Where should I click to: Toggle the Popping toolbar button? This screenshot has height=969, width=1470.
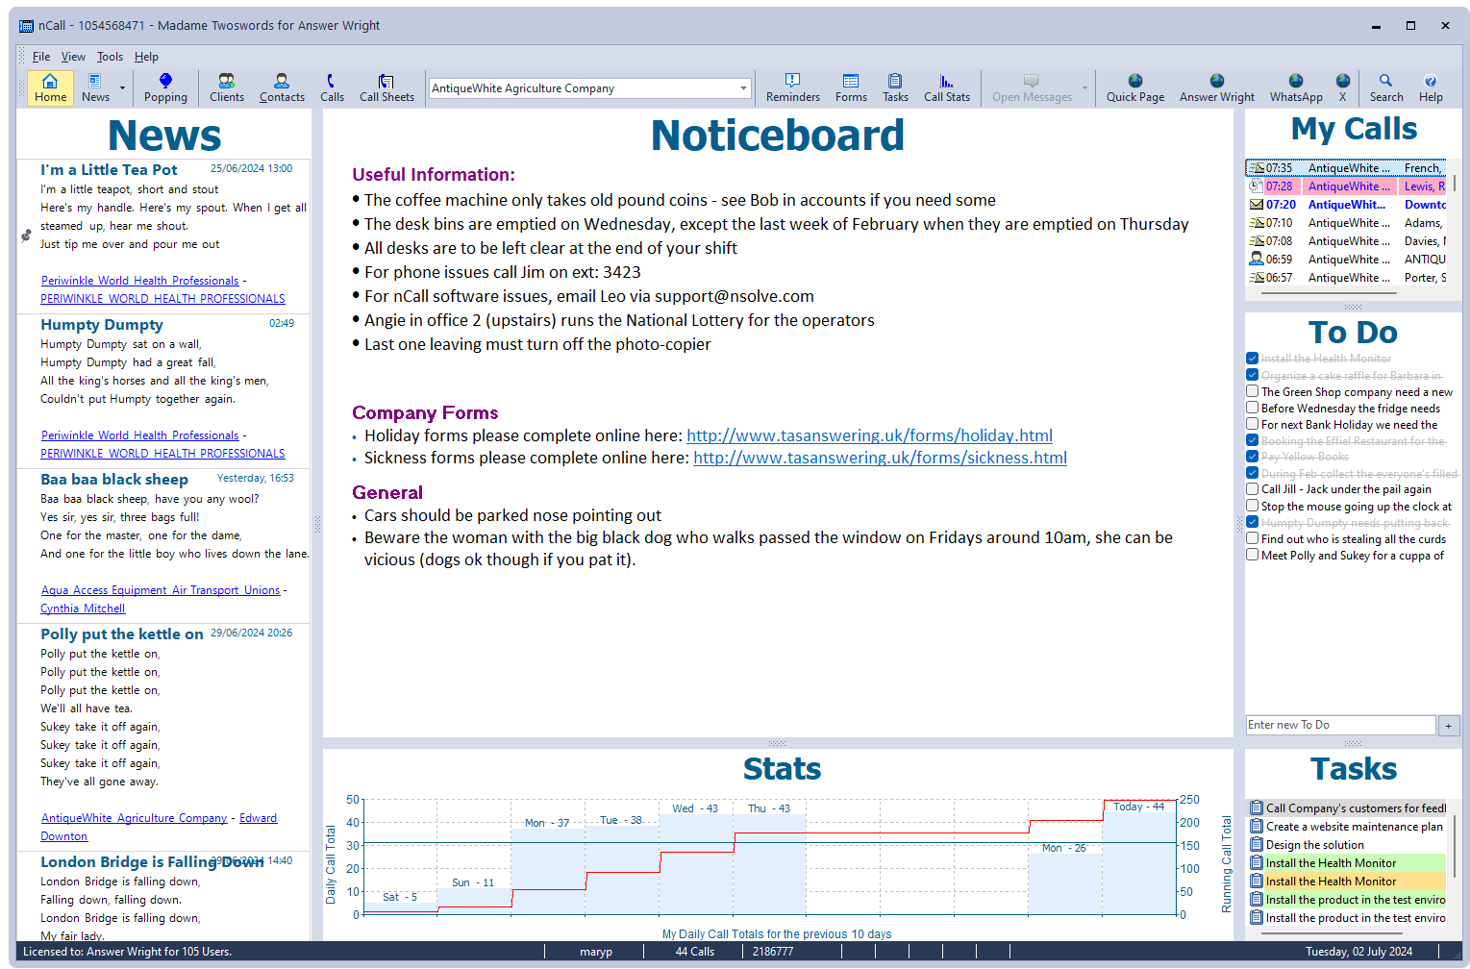click(x=165, y=87)
